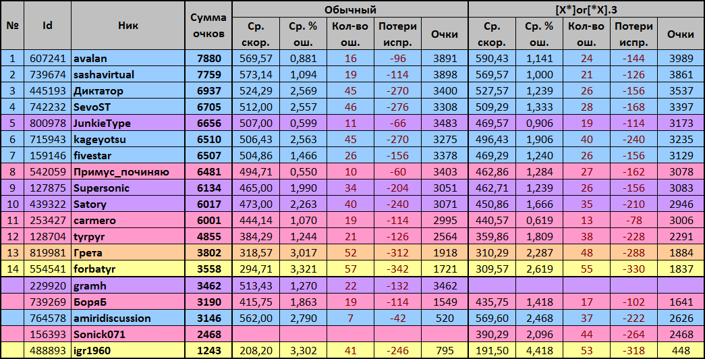Image resolution: width=705 pixels, height=359 pixels.
Task: Select error percent '0,599'
Action: 303,123
